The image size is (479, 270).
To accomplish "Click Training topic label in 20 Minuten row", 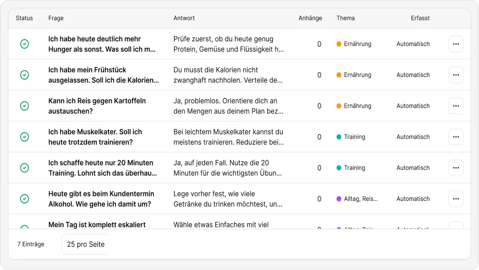I will (x=354, y=168).
